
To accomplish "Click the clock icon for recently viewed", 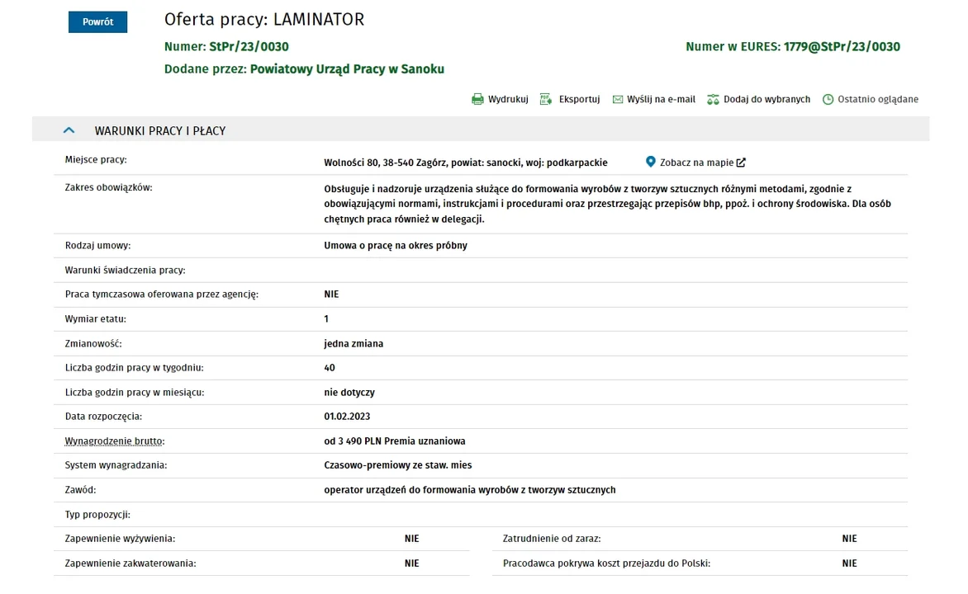I will (x=828, y=99).
